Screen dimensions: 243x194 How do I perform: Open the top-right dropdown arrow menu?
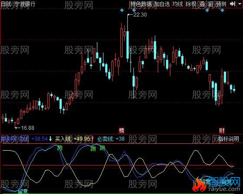click(x=240, y=4)
